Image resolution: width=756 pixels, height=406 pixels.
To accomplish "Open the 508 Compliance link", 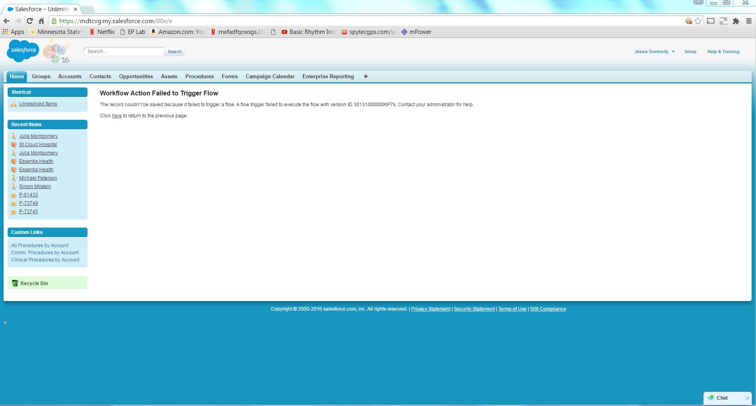I will coord(548,309).
